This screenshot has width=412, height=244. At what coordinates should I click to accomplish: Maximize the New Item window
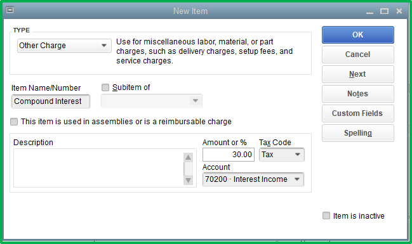pyautogui.click(x=384, y=11)
